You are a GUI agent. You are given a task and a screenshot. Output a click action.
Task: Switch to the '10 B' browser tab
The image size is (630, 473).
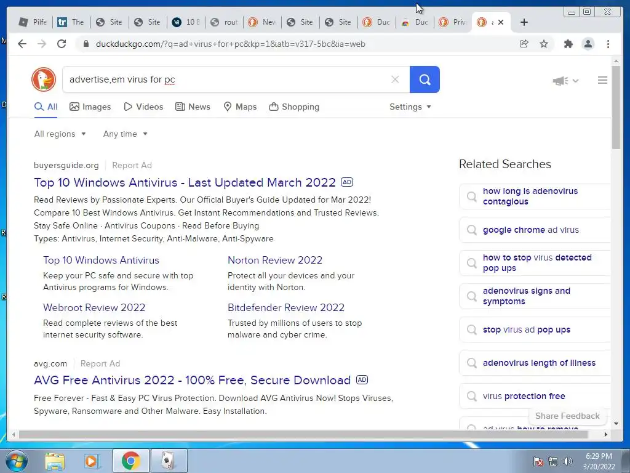186,22
